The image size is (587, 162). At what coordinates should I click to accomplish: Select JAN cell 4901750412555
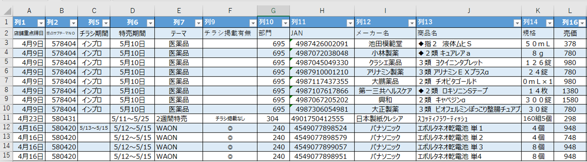(322, 119)
